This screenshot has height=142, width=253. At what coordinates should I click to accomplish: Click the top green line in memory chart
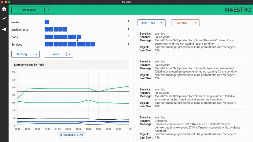pos(61,88)
